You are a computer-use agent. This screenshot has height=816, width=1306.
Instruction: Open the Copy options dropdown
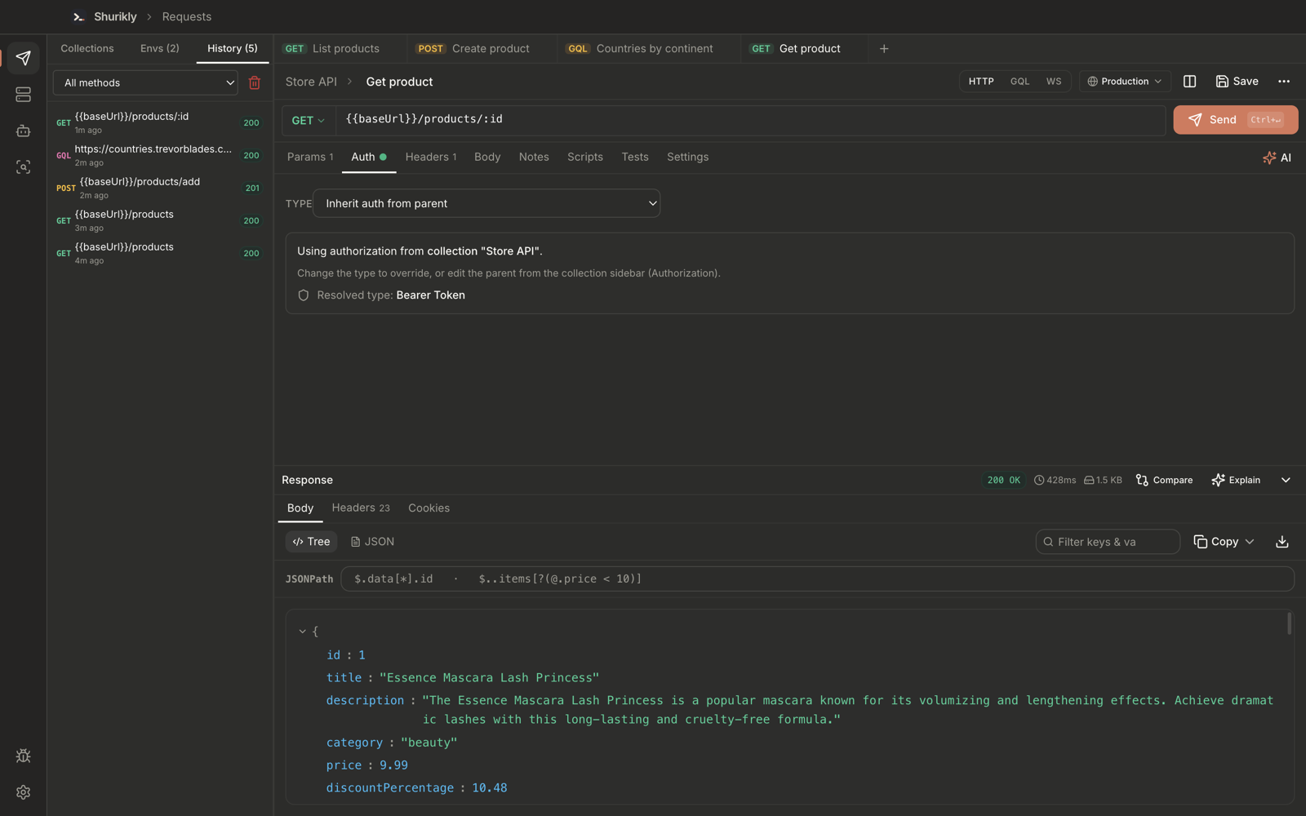click(x=1224, y=542)
